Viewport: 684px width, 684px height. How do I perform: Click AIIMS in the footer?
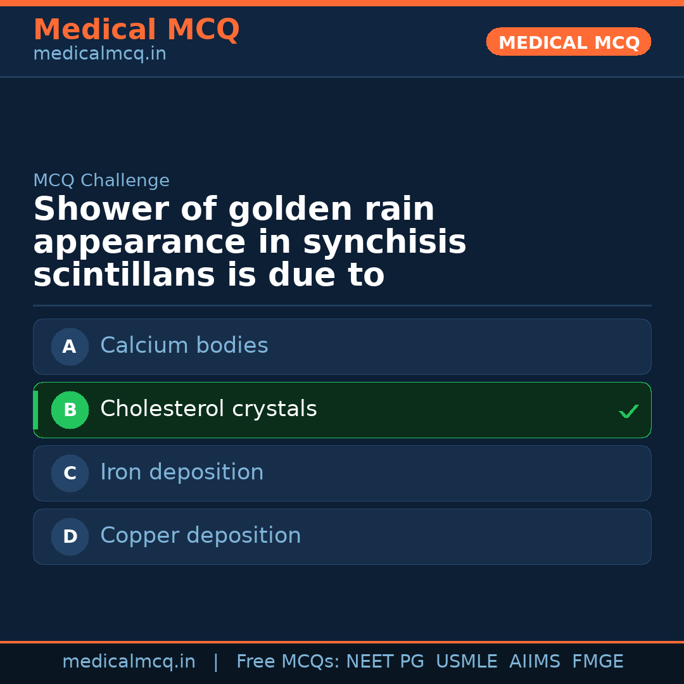(535, 662)
